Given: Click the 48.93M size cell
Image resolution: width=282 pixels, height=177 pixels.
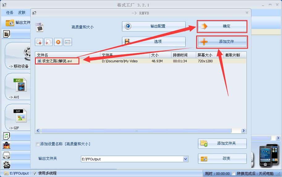Looking at the screenshot, I should coord(157,61).
